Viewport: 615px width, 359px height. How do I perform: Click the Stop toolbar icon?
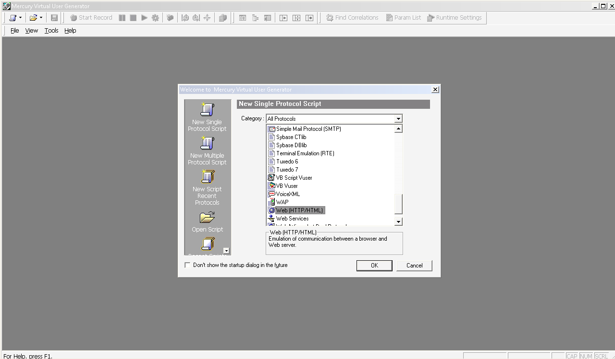click(133, 18)
